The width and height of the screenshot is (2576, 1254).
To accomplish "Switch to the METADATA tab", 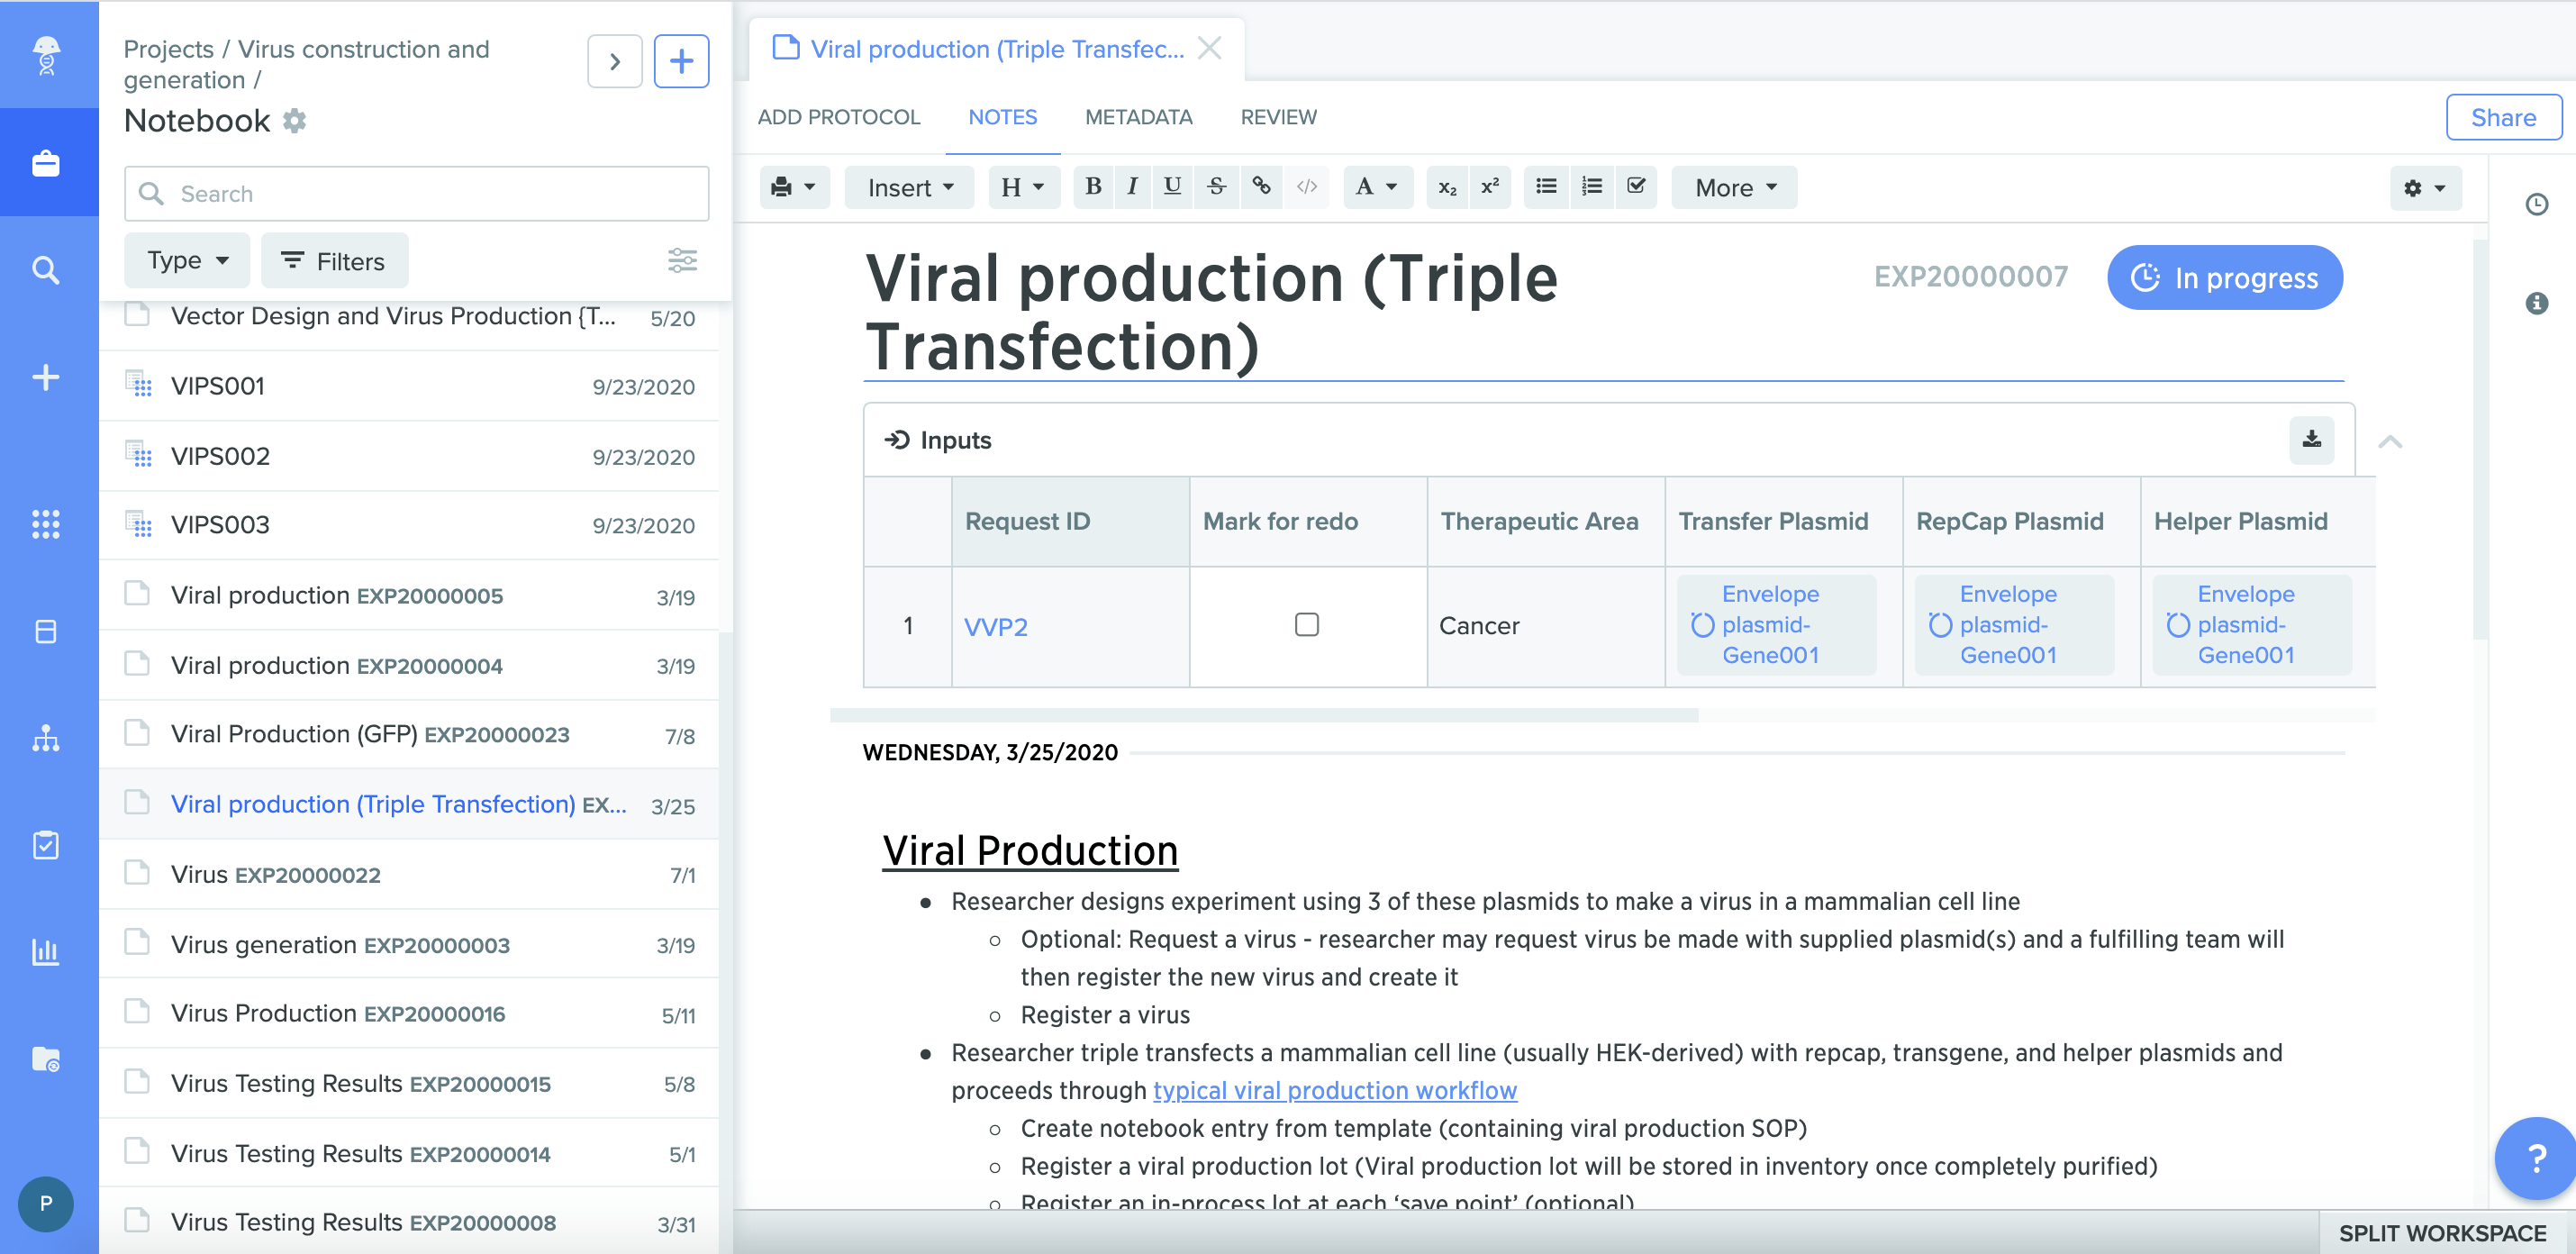I will click(x=1138, y=117).
